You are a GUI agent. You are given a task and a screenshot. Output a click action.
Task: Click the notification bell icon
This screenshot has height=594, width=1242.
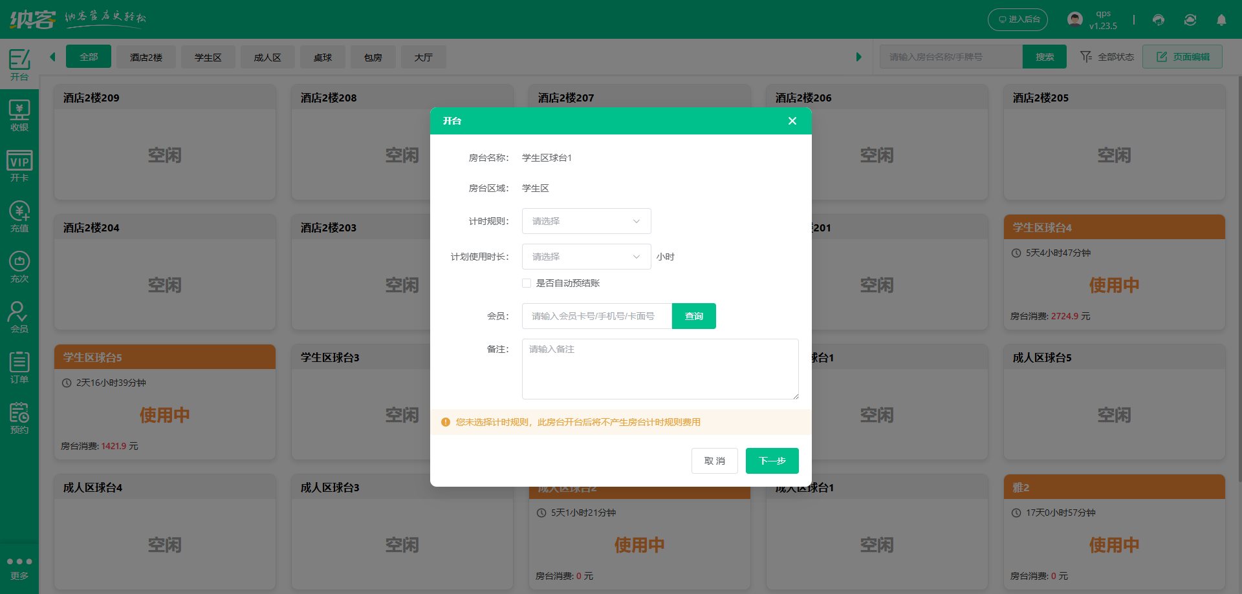tap(1221, 20)
